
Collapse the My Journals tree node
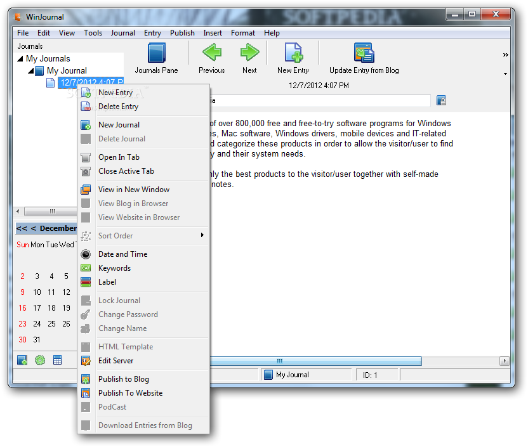(20, 59)
